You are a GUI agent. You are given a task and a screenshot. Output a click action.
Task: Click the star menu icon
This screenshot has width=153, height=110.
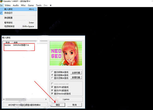[x=50, y=5]
